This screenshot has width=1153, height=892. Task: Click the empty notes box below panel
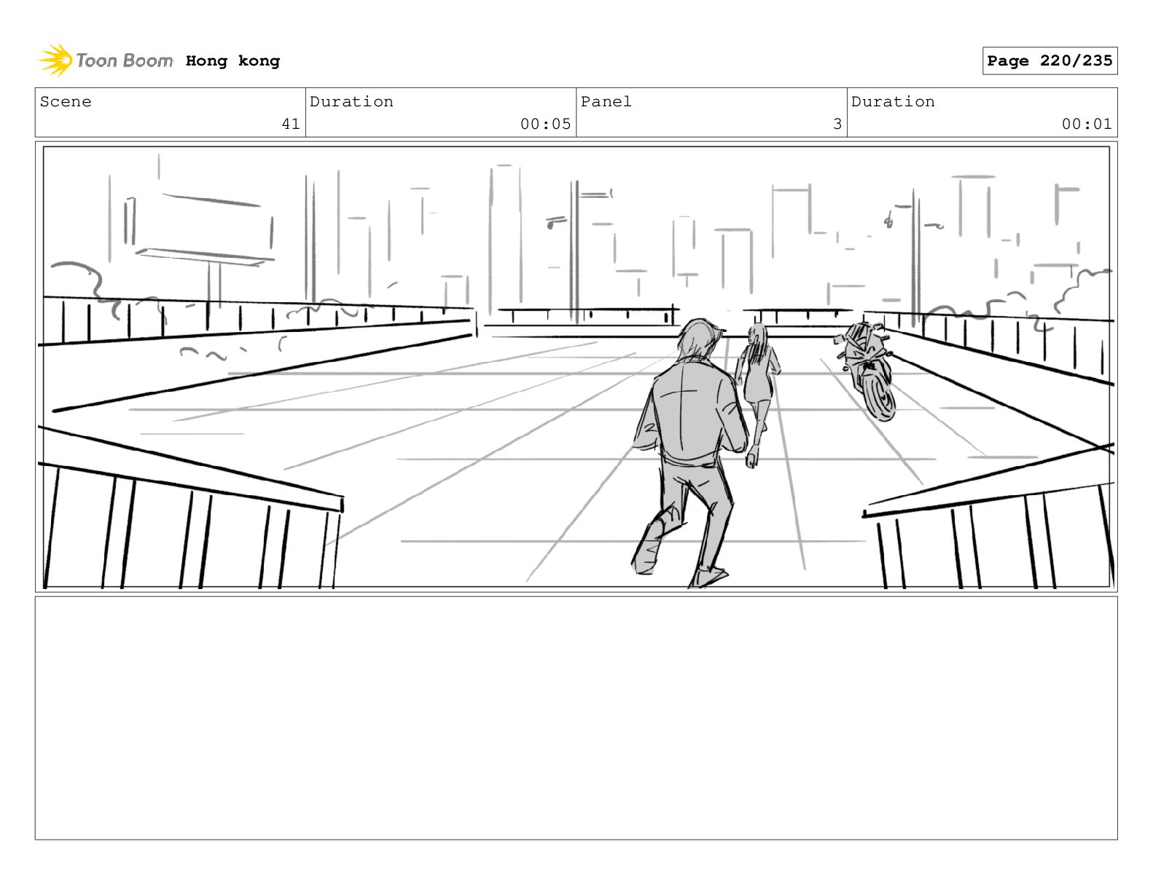576,718
